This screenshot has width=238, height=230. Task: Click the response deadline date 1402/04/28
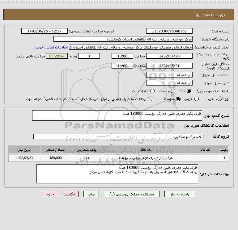[x=169, y=56]
